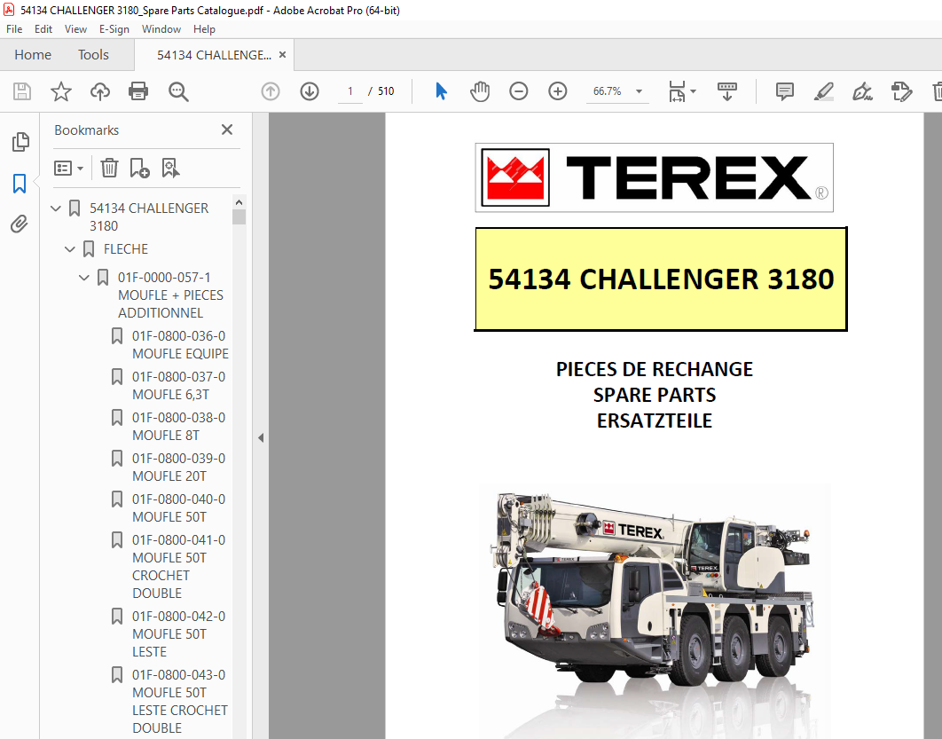Open fit page options icon
This screenshot has height=739, width=942.
[x=677, y=91]
